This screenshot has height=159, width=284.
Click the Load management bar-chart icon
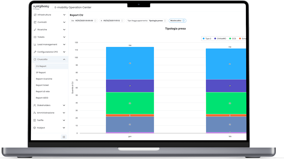click(x=35, y=44)
